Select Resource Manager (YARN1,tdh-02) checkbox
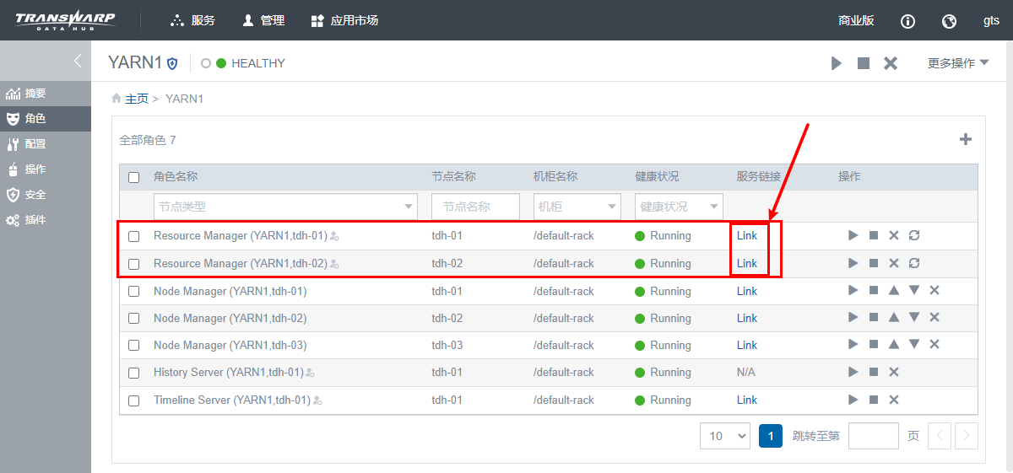The width and height of the screenshot is (1013, 473). [133, 264]
